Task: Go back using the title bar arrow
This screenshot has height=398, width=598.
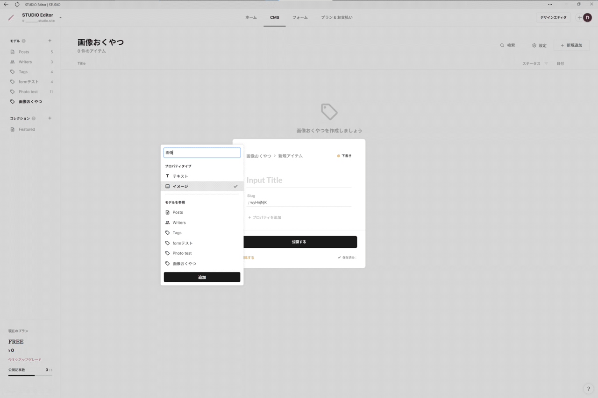Action: point(6,4)
